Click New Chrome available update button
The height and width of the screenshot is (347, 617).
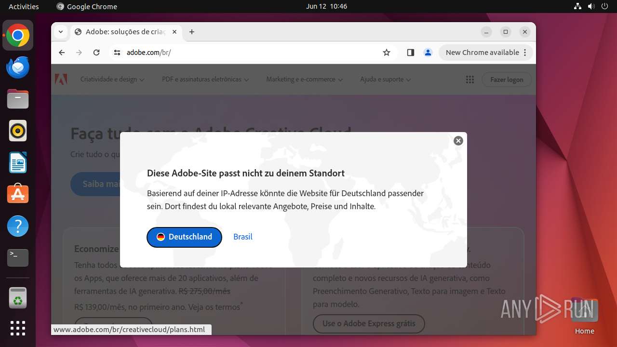pos(485,53)
